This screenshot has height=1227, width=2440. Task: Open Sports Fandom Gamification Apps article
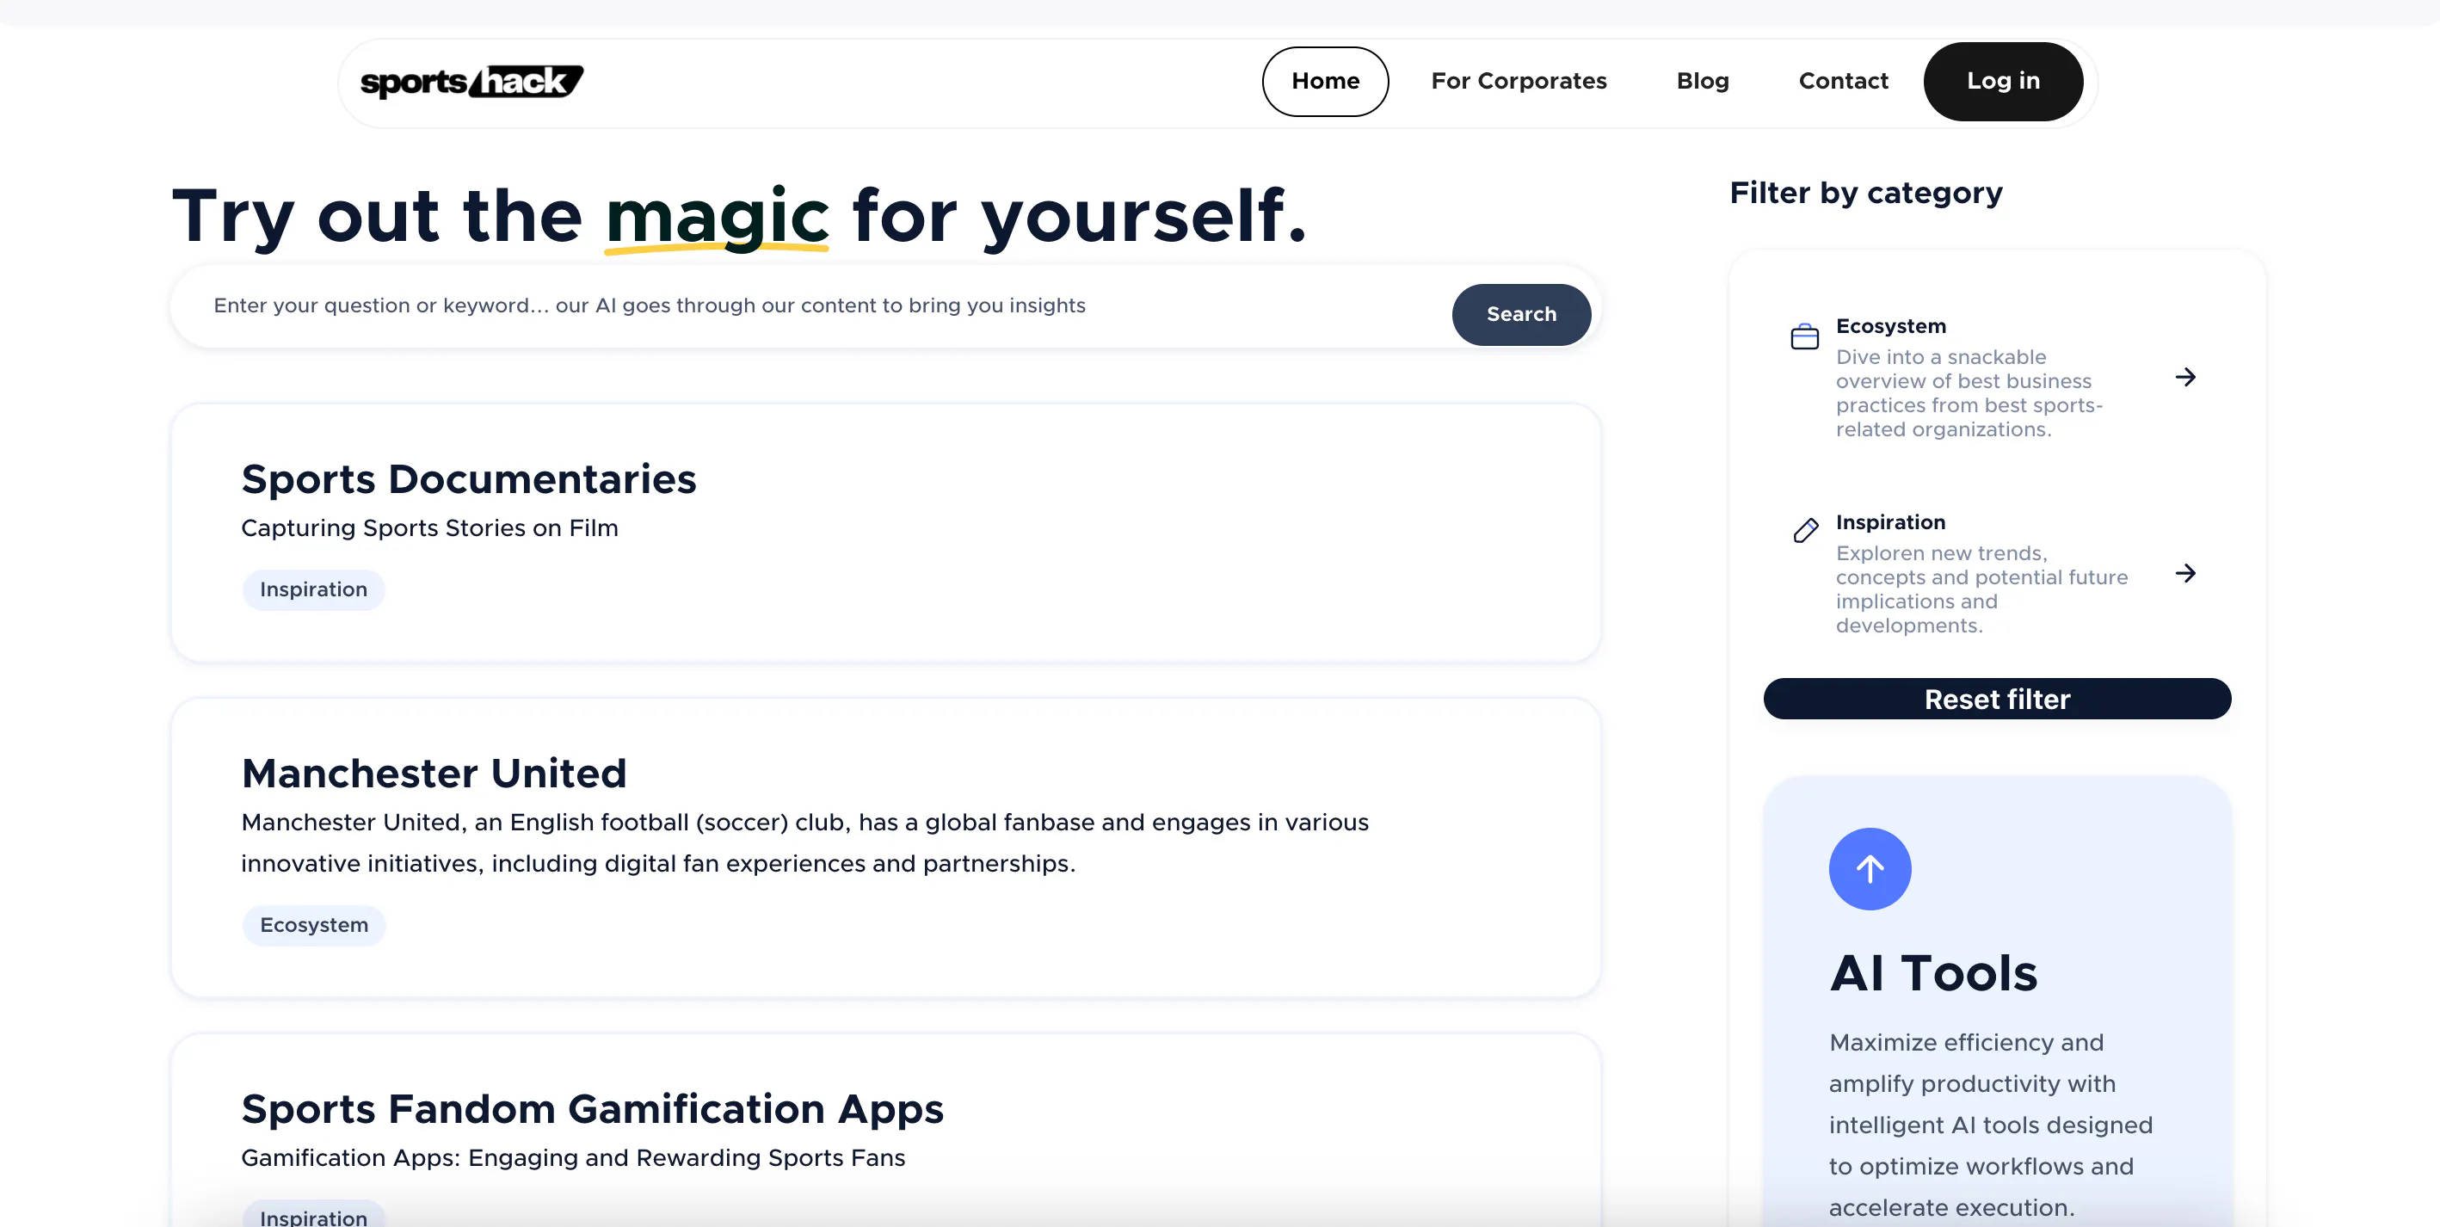tap(592, 1108)
